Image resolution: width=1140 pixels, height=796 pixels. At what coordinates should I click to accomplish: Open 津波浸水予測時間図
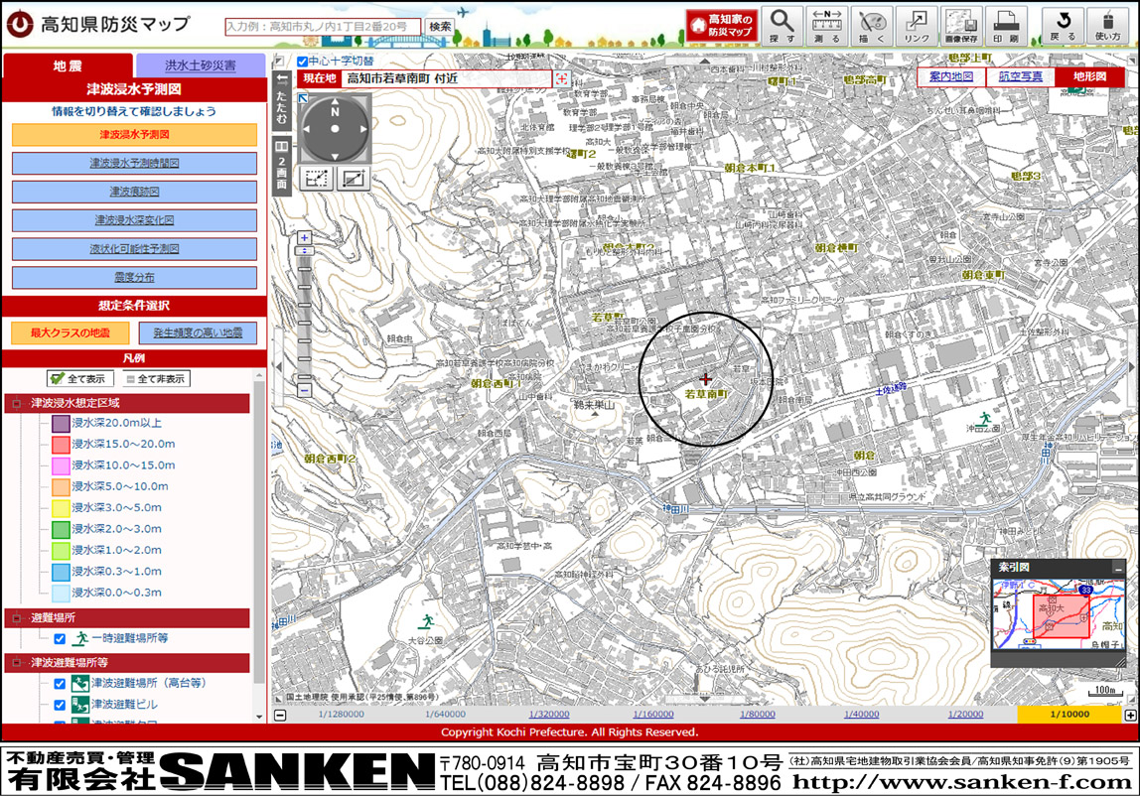pyautogui.click(x=134, y=163)
